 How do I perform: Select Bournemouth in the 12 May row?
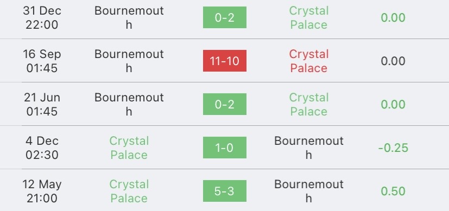[x=309, y=191]
